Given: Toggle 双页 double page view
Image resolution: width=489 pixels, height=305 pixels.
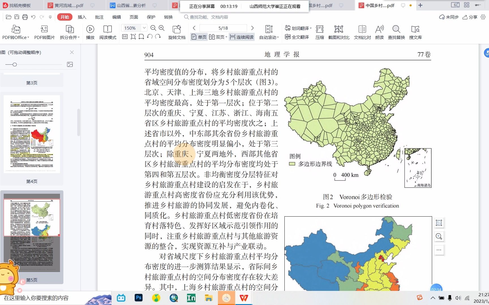Looking at the screenshot, I should pos(218,37).
